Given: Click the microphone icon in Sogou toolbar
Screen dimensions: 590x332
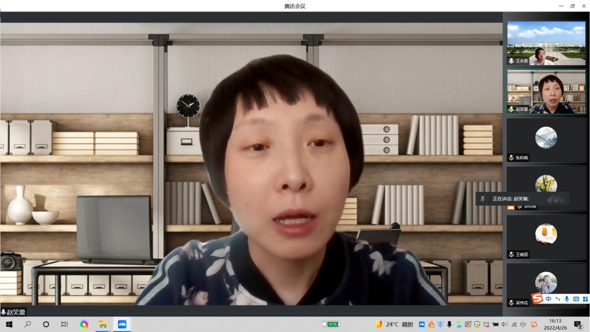Looking at the screenshot, I should click(567, 299).
